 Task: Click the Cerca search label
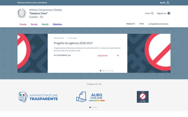click(x=148, y=13)
